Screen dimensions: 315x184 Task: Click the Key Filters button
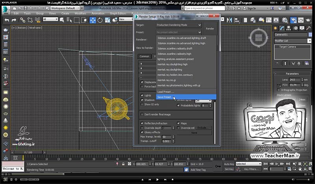point(251,169)
